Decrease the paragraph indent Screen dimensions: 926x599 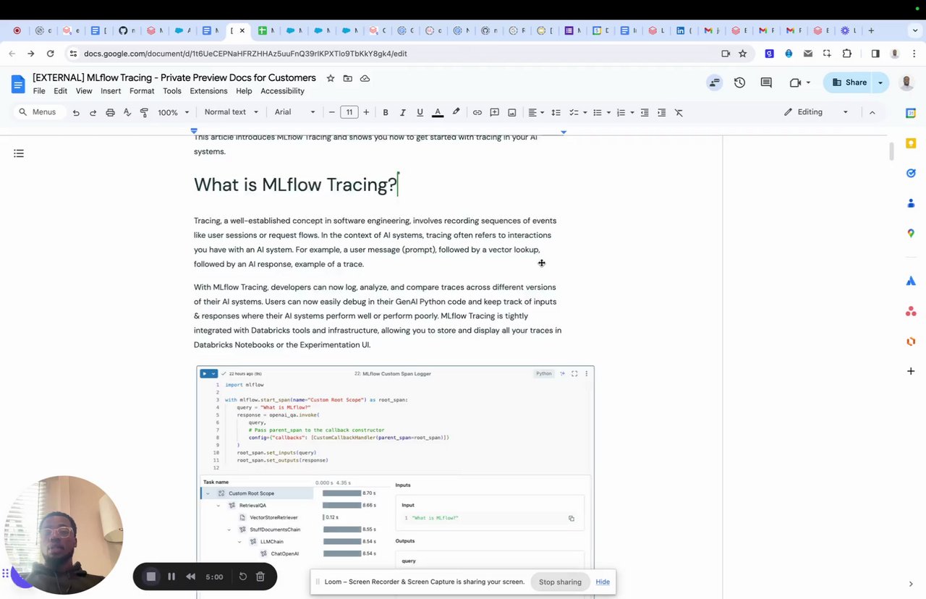click(x=645, y=112)
